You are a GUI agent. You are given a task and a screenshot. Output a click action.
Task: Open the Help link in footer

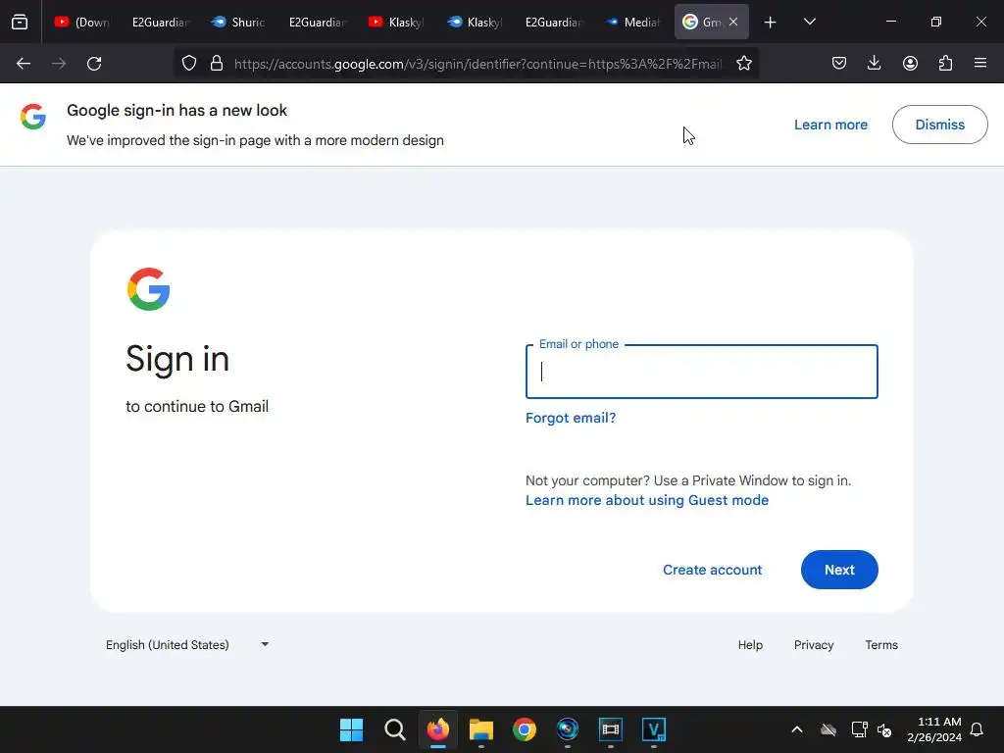coord(750,645)
